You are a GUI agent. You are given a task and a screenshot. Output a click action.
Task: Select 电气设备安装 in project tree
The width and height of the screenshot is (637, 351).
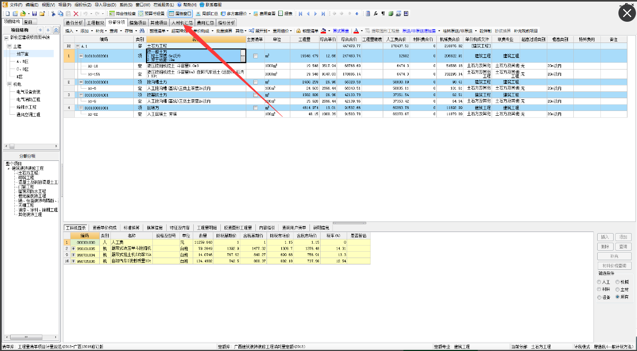28,92
